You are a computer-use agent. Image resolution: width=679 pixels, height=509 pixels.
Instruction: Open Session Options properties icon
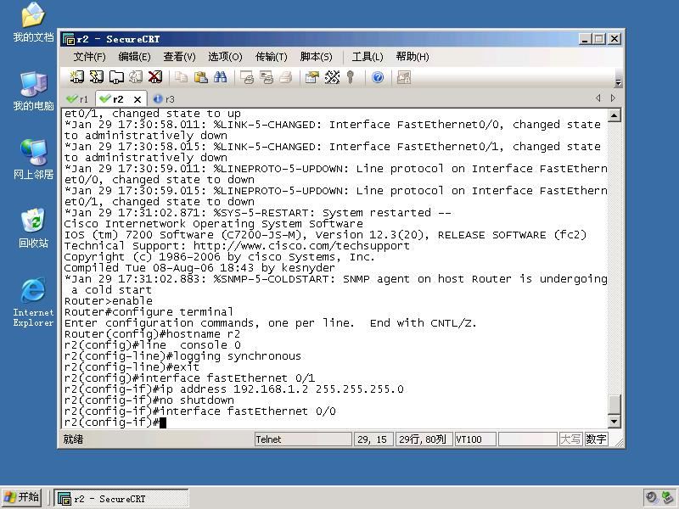(311, 77)
